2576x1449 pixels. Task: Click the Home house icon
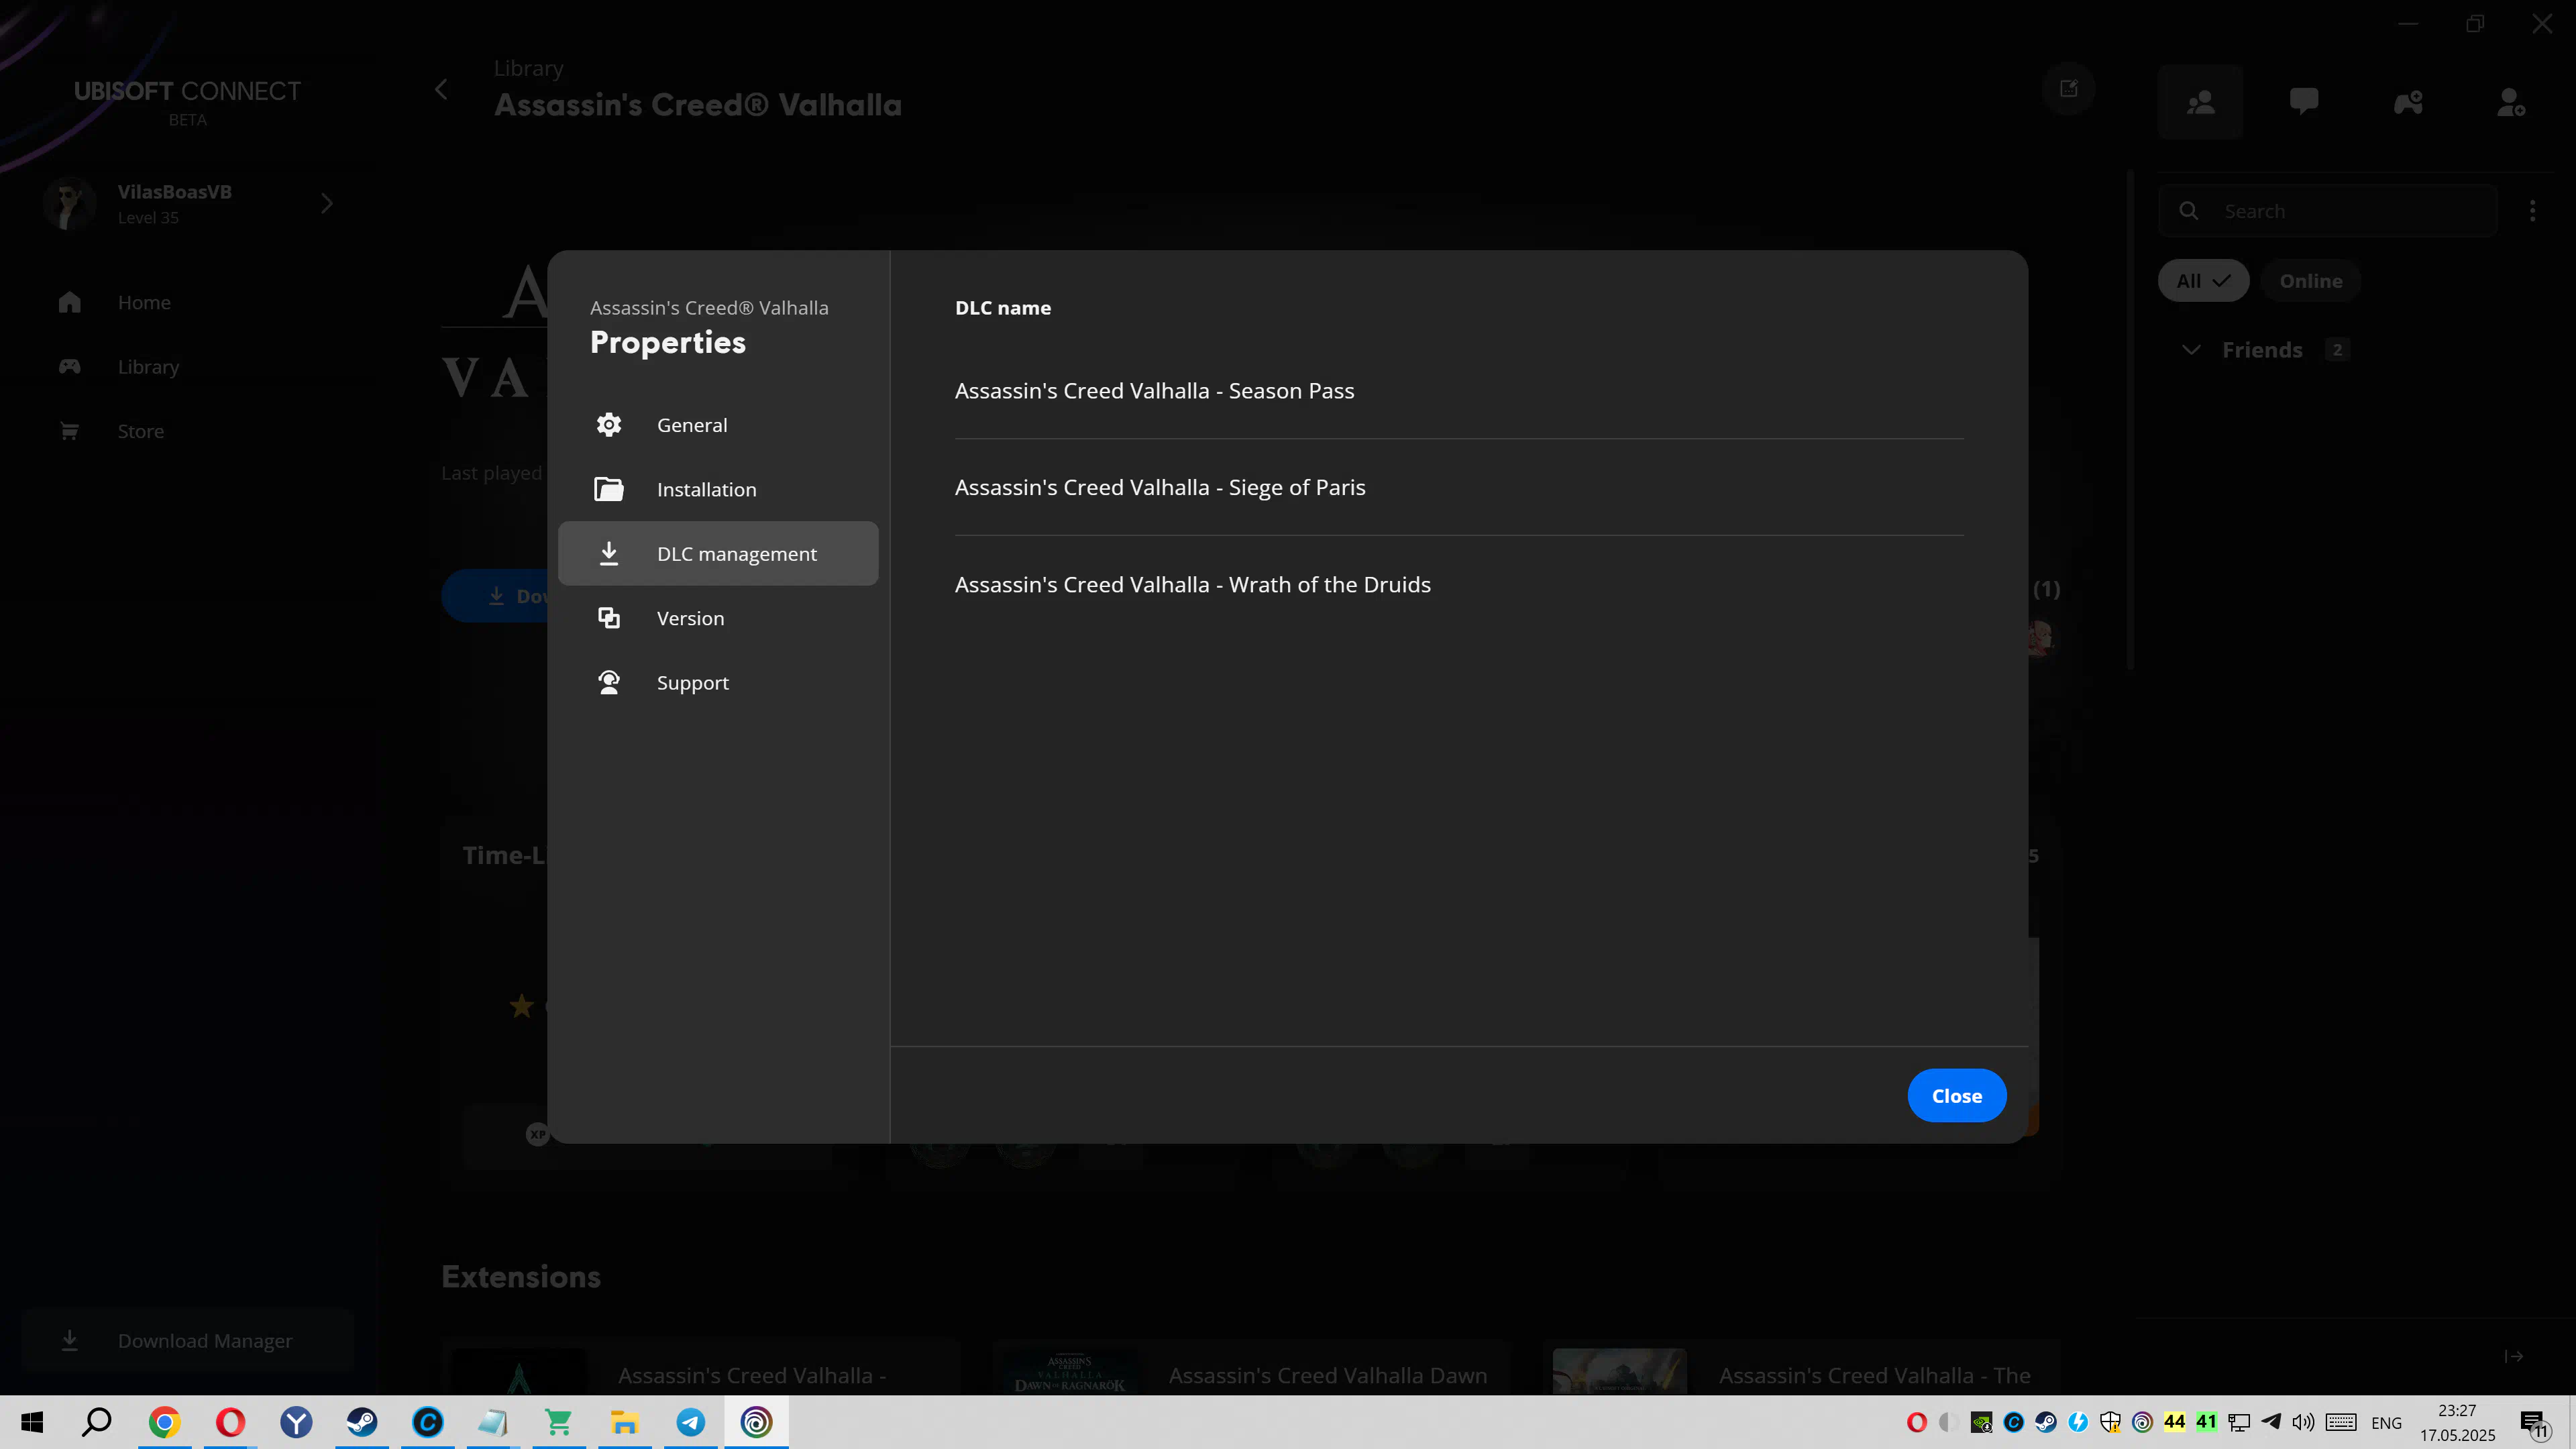coord(69,302)
